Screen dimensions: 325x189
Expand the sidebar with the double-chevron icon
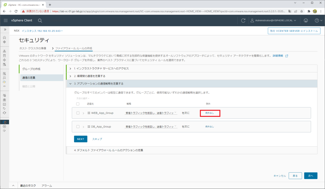point(5,29)
